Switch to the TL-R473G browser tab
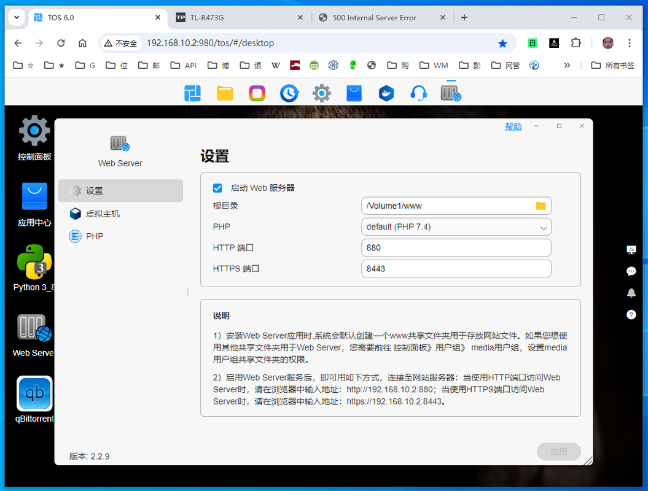648x491 pixels. (240, 17)
